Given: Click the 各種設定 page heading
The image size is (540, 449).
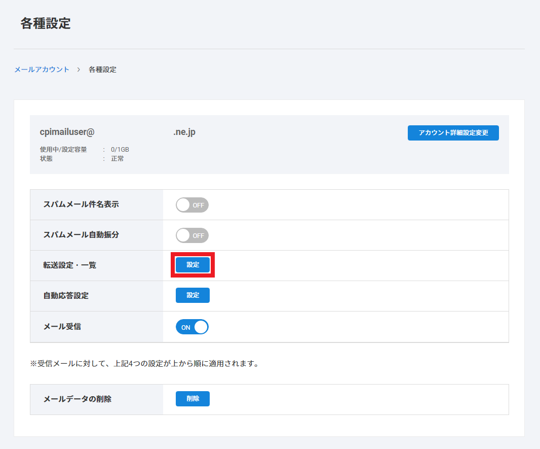Looking at the screenshot, I should pos(46,23).
